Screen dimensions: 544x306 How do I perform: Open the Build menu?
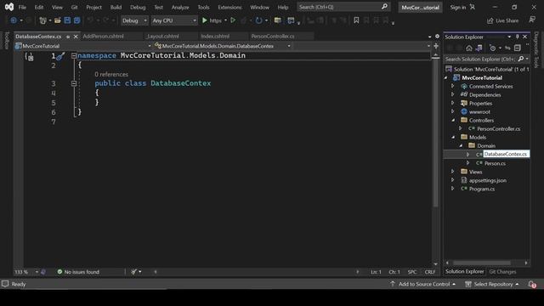click(x=116, y=7)
